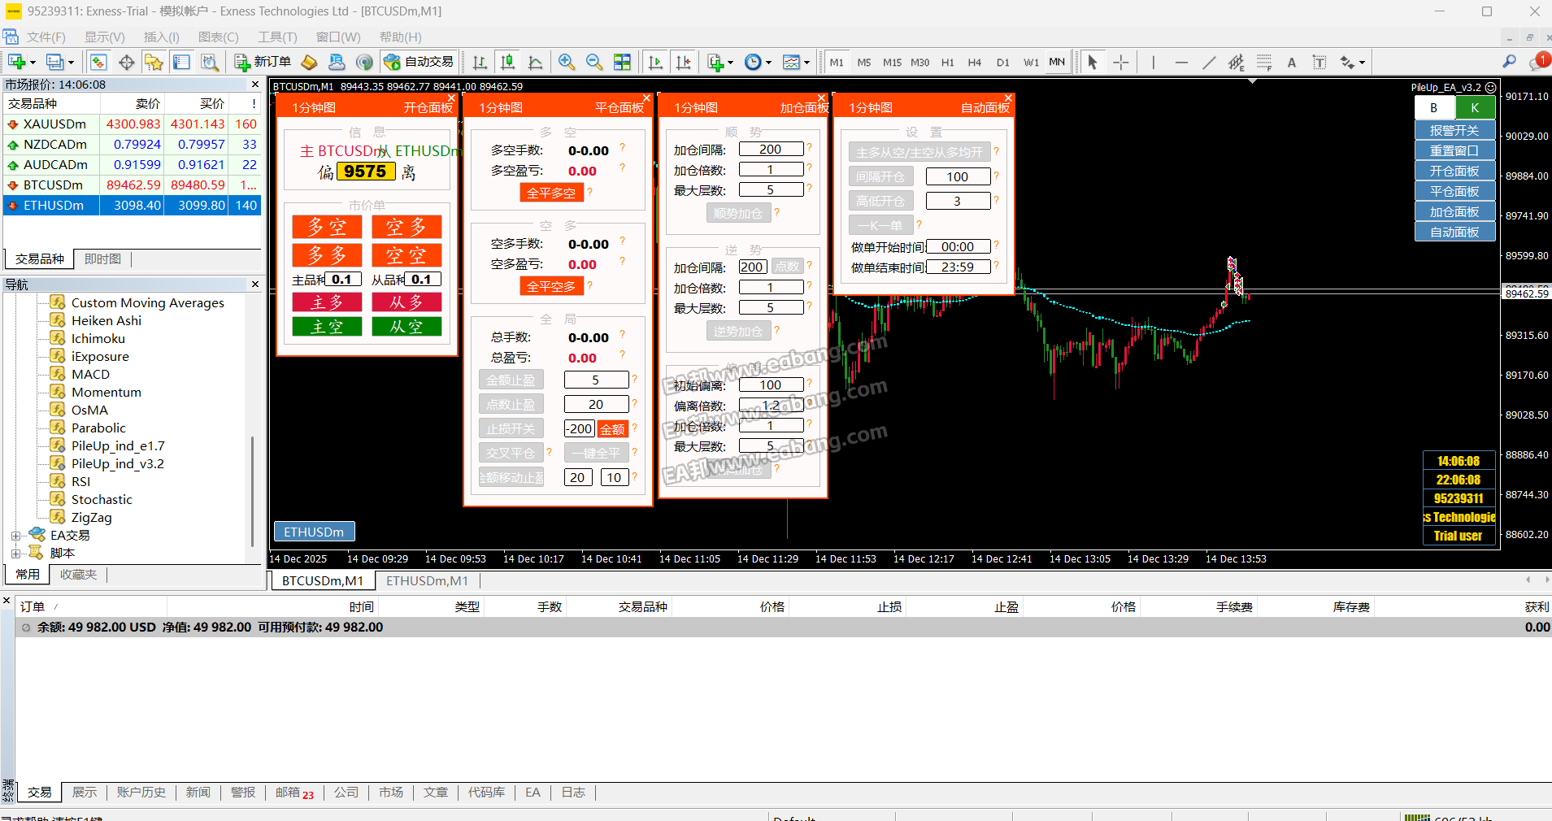Expand the EA交易 tree node
This screenshot has width=1552, height=821.
coord(15,536)
